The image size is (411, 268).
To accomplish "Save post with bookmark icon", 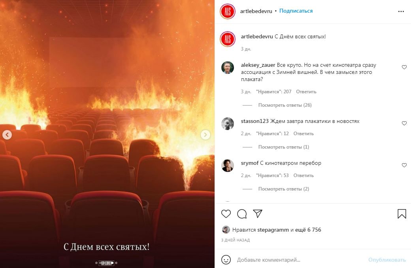I will (402, 214).
